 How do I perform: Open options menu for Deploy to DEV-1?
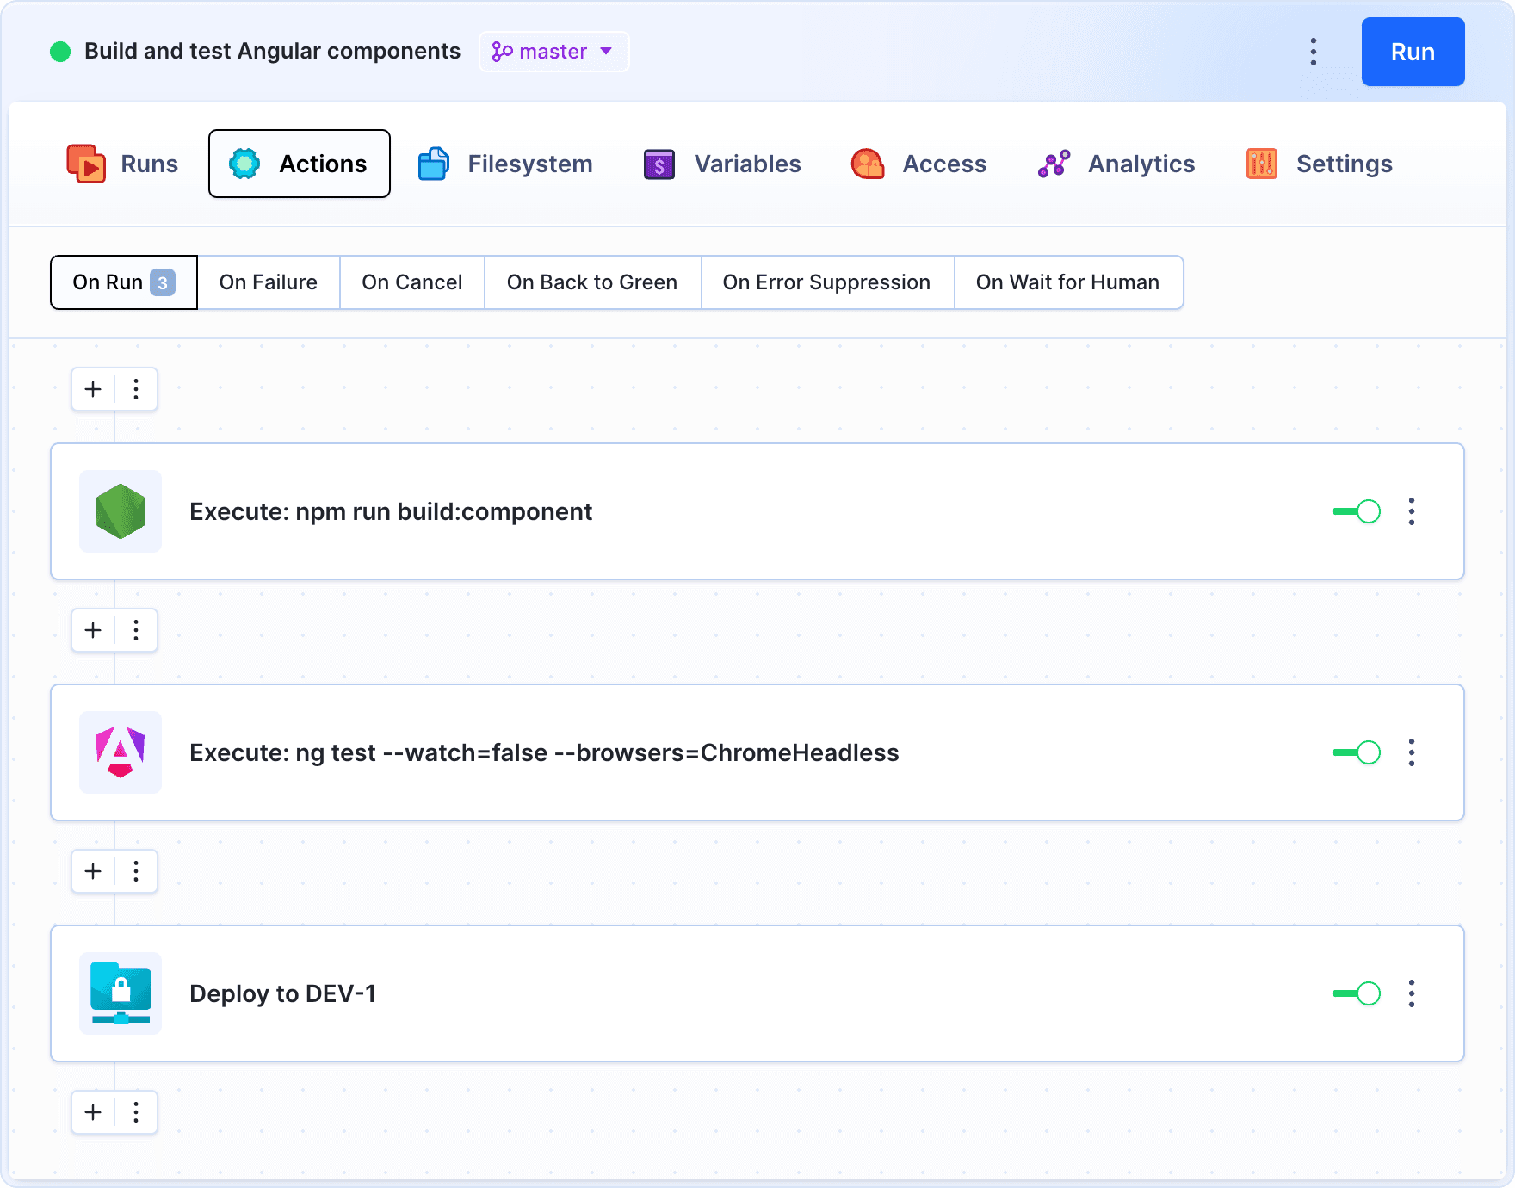[x=1411, y=993]
